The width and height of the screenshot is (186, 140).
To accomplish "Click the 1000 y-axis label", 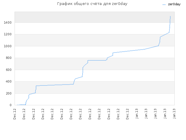I will [x=8, y=46].
